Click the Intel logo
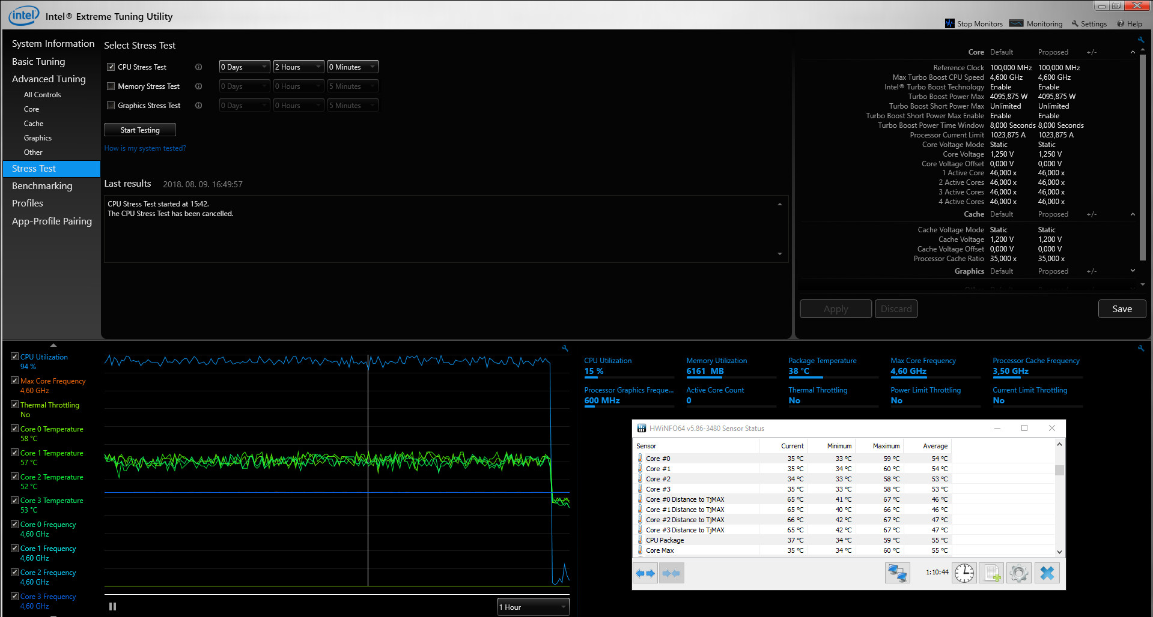 click(x=23, y=16)
